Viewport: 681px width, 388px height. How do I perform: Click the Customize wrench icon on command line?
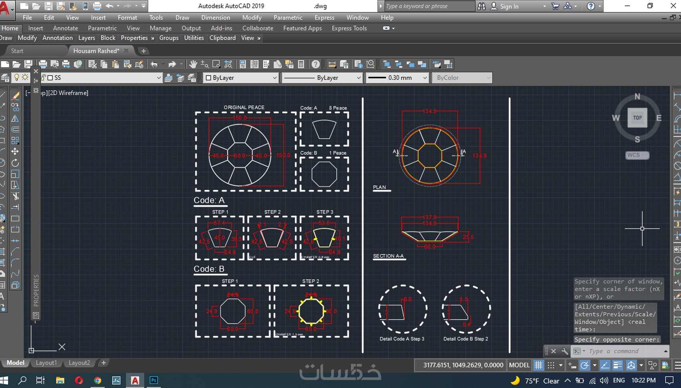564,351
